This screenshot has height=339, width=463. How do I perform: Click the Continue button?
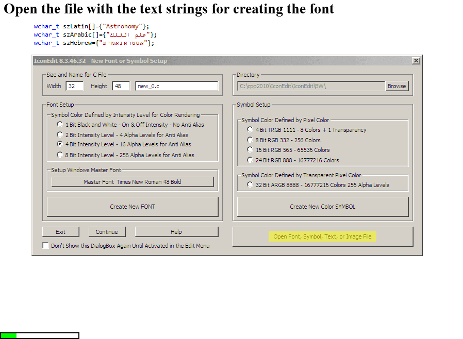click(x=107, y=231)
